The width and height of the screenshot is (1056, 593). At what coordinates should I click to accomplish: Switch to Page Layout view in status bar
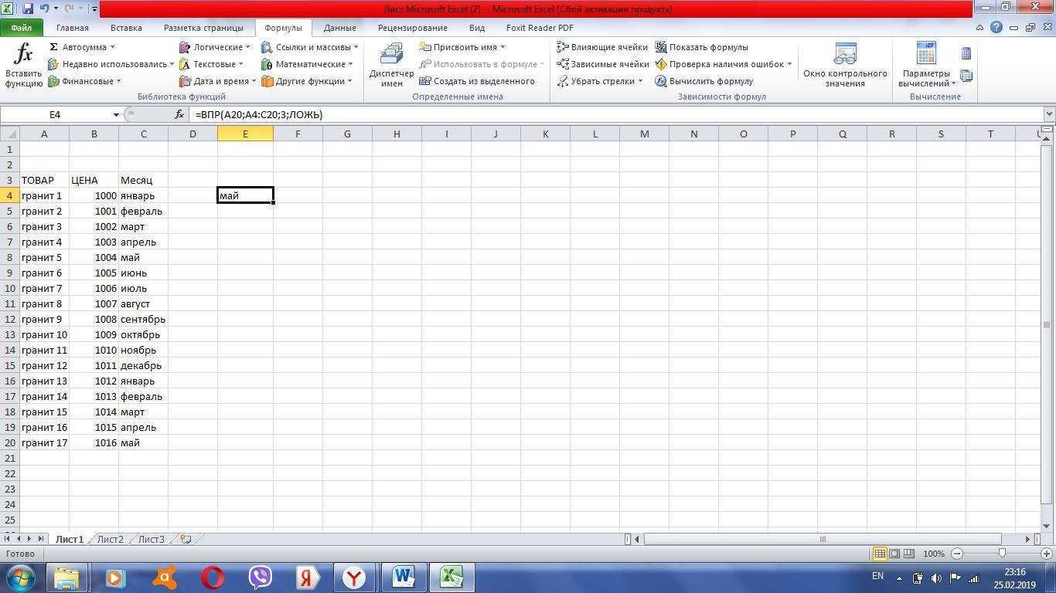[894, 554]
